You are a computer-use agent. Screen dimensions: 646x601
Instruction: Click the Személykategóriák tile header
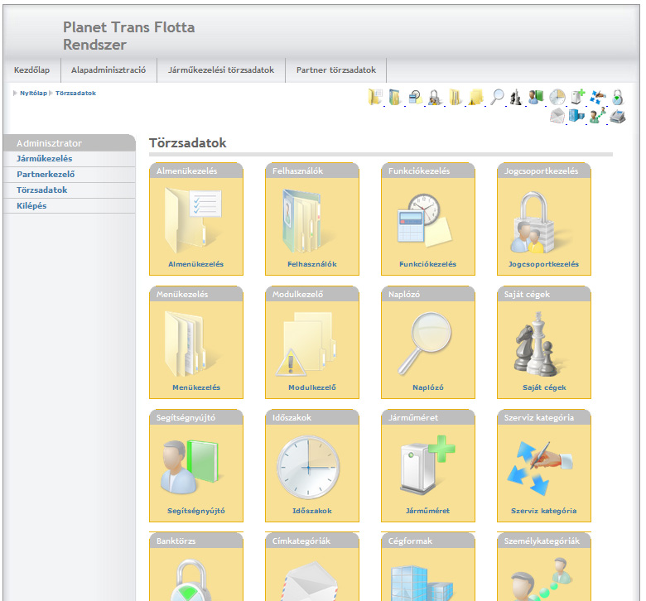pyautogui.click(x=544, y=541)
